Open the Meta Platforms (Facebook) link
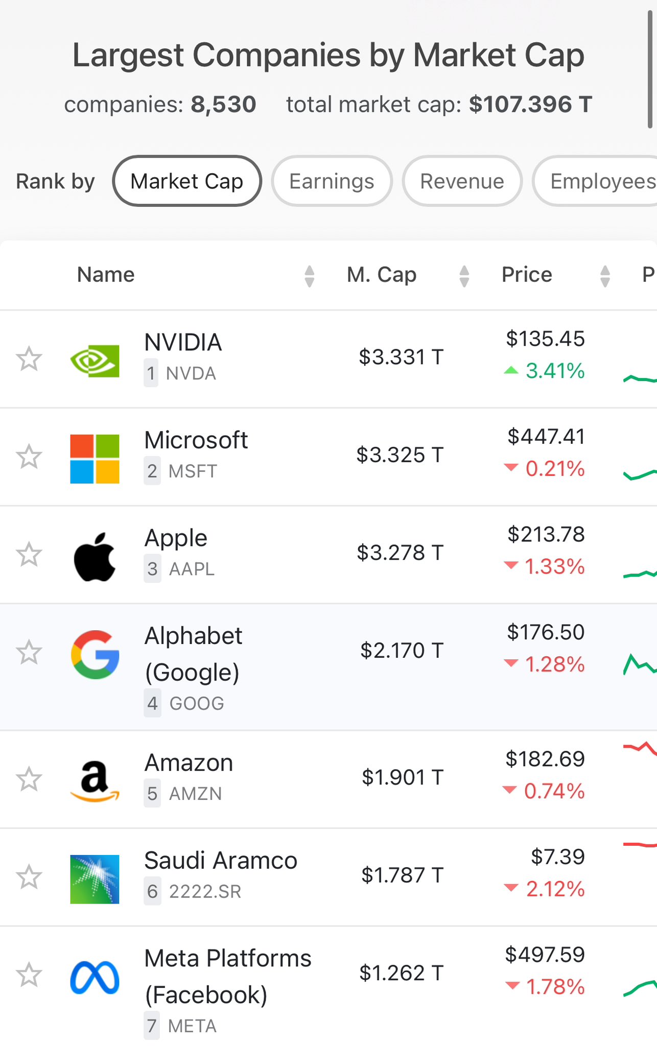 [x=228, y=976]
